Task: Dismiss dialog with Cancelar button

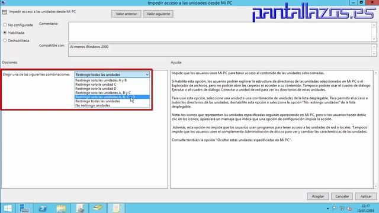Action: click(x=342, y=196)
